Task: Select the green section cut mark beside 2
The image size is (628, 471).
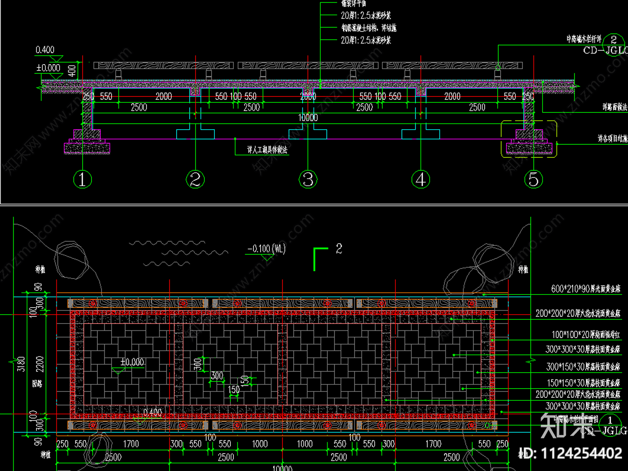Action: pos(321,259)
